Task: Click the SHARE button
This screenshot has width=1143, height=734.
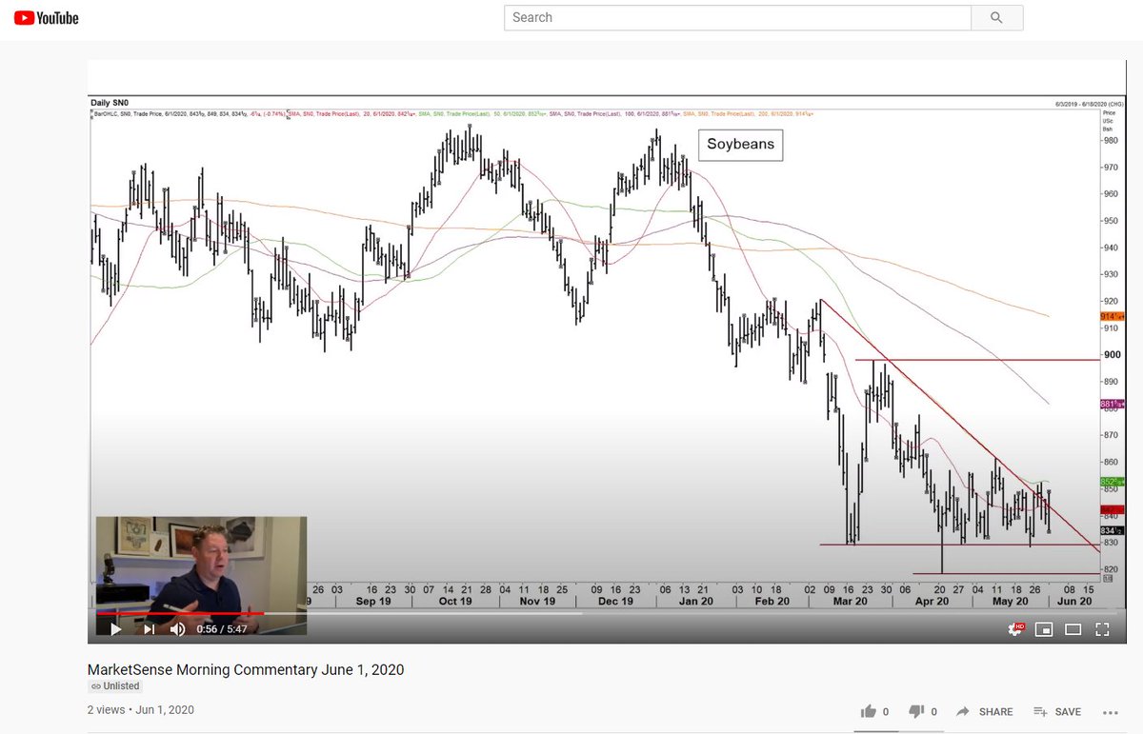Action: pos(985,711)
